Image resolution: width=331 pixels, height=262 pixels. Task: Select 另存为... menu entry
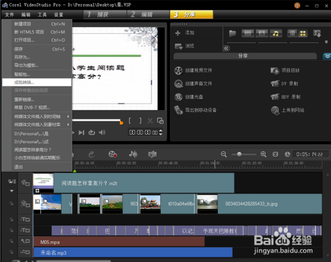37,57
